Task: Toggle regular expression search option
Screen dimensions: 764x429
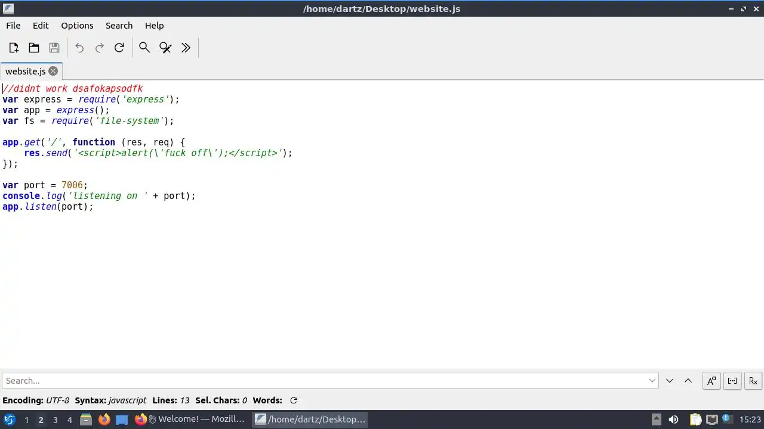Action: 753,381
